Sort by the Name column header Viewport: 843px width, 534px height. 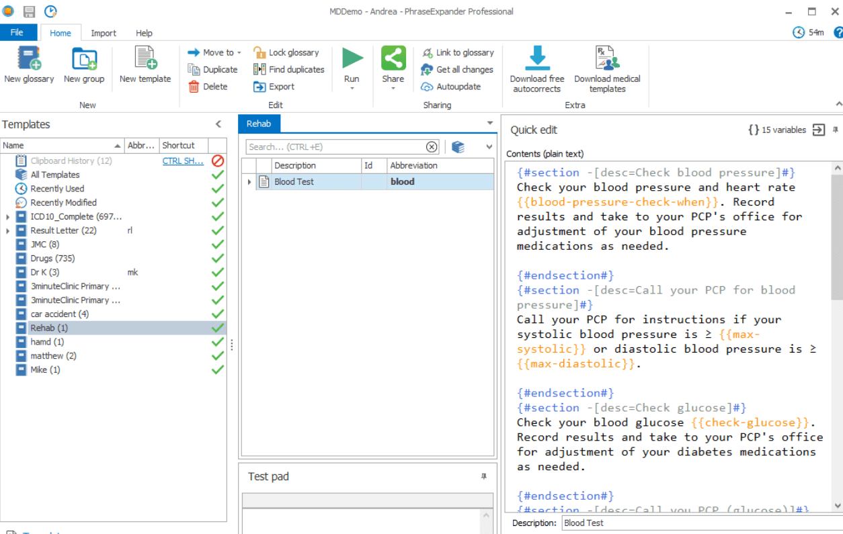pyautogui.click(x=63, y=145)
